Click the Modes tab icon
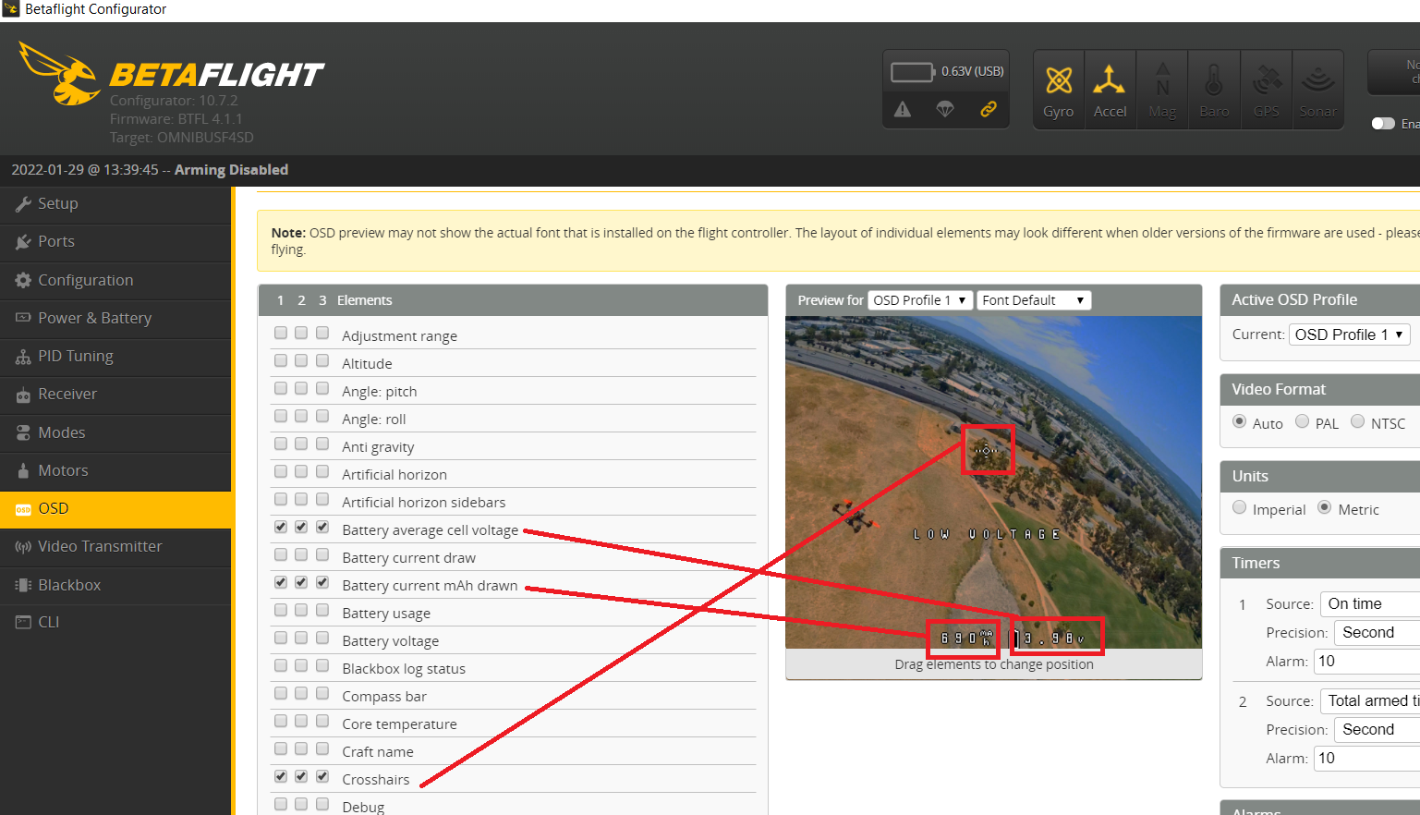The height and width of the screenshot is (815, 1420). pyautogui.click(x=23, y=432)
